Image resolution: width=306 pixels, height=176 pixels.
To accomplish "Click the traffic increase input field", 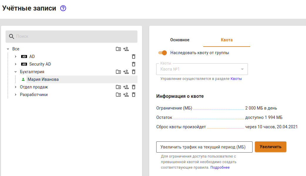I will 204,147.
